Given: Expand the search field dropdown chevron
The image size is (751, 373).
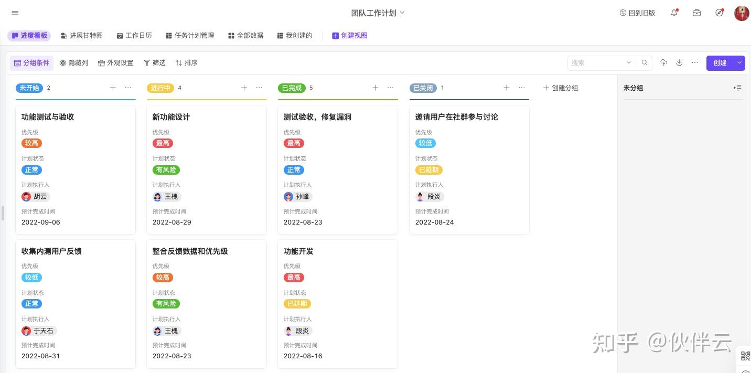Looking at the screenshot, I should click(x=629, y=62).
